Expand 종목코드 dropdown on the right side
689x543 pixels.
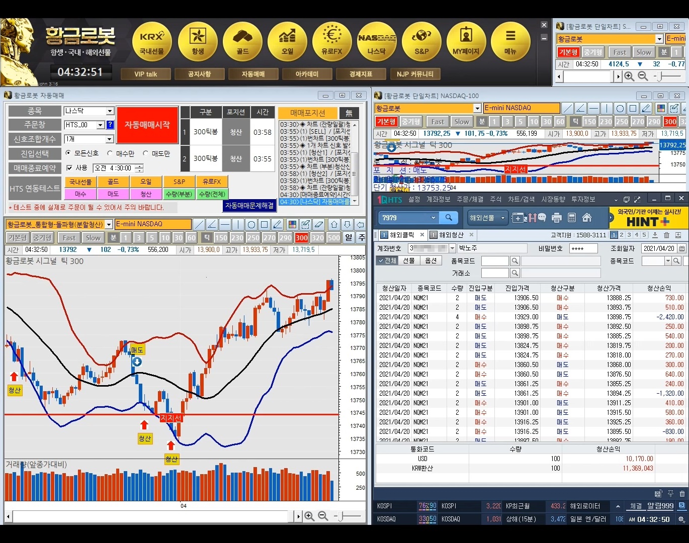[x=668, y=261]
